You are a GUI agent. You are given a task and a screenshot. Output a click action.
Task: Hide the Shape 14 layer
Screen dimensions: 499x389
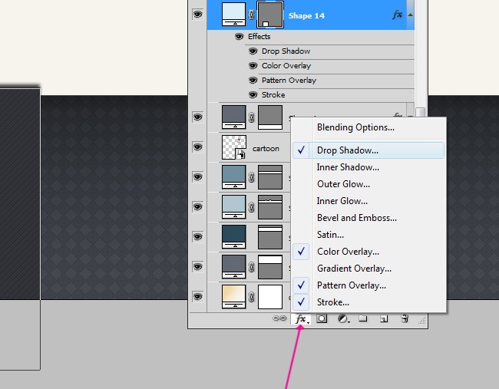[197, 14]
